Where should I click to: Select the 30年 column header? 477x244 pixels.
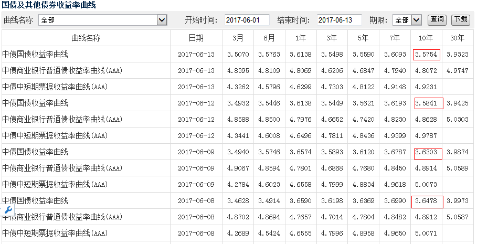[x=458, y=38]
